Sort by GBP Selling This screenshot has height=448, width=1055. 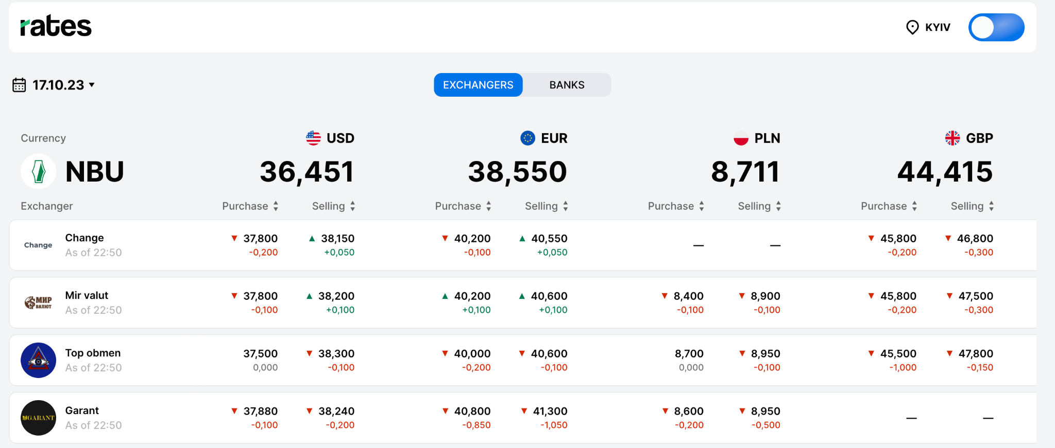tap(973, 206)
